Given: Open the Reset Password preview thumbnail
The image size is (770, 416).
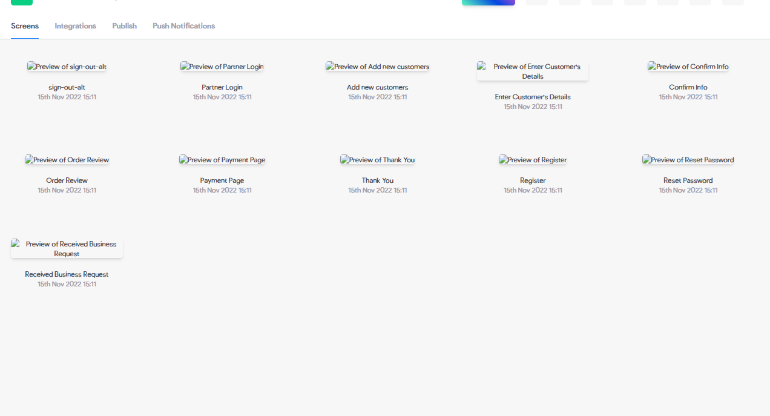Looking at the screenshot, I should 688,160.
